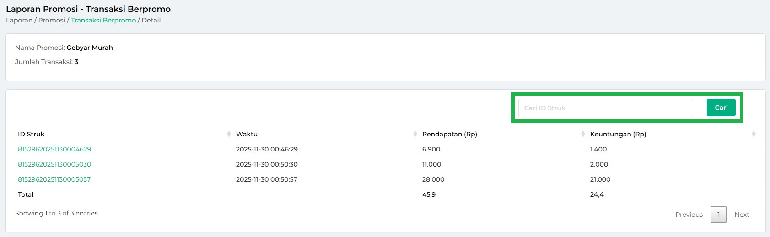770x237 pixels.
Task: Open the Transaksi Berpromo breadcrumb link
Action: tap(103, 20)
